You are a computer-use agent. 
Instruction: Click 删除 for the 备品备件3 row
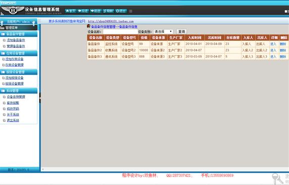(x=283, y=57)
